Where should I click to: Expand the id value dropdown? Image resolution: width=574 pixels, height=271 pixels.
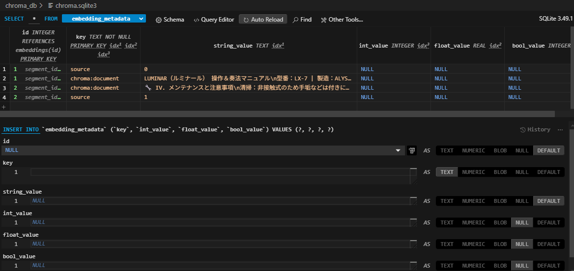(398, 150)
